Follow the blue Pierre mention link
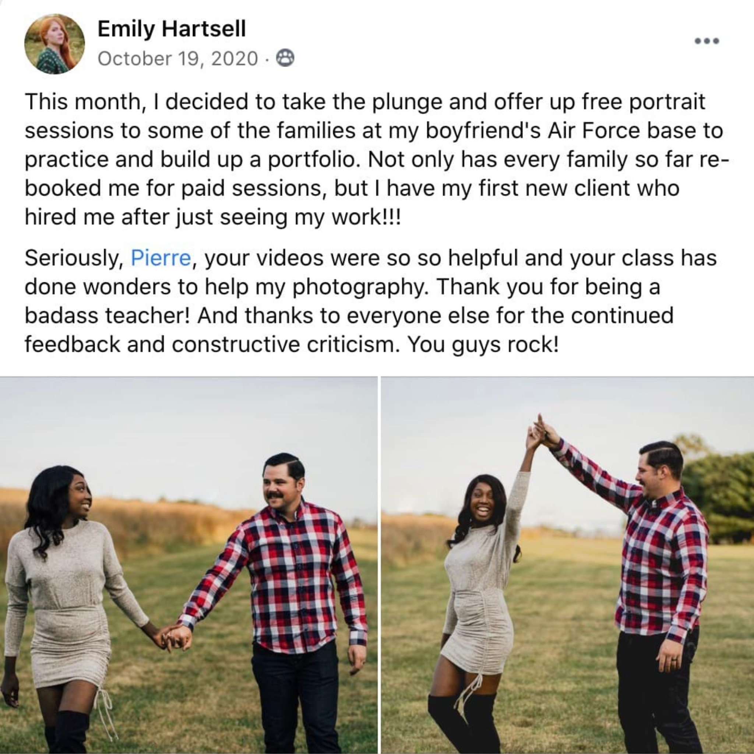Image resolution: width=754 pixels, height=754 pixels. click(x=161, y=258)
